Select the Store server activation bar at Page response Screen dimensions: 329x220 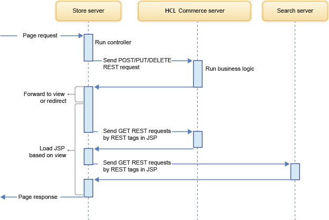[89, 188]
